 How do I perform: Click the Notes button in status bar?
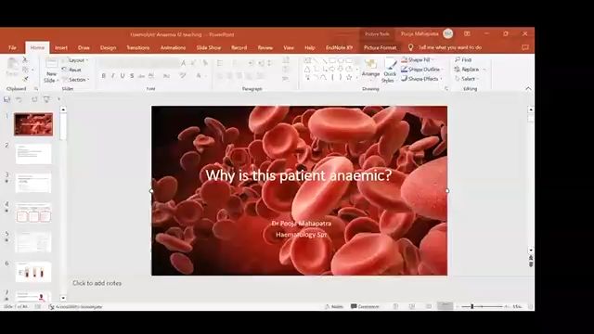point(334,306)
